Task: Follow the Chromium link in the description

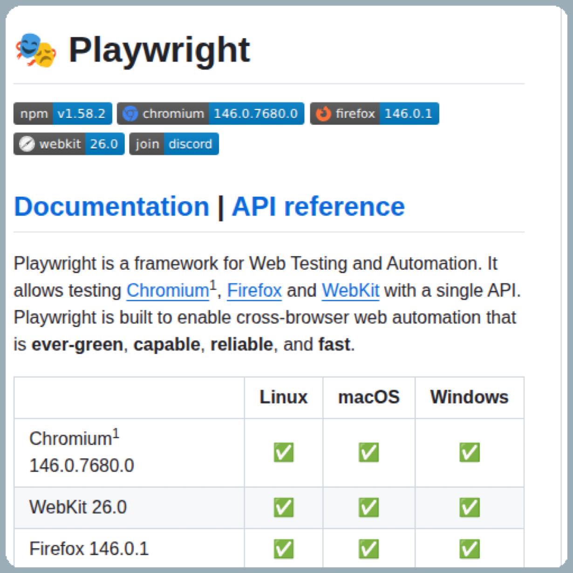Action: [x=168, y=291]
